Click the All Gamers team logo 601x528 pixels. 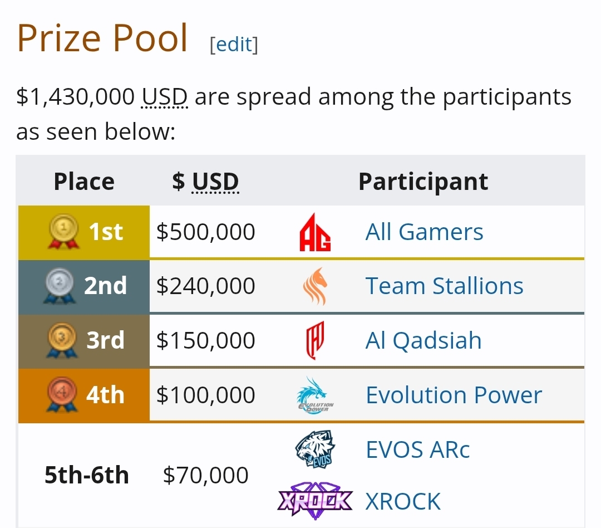(315, 232)
